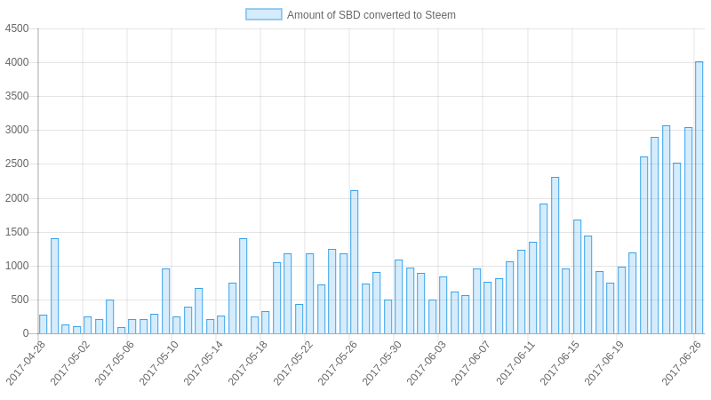
Task: Click the y-axis value 4500
Action: [17, 28]
